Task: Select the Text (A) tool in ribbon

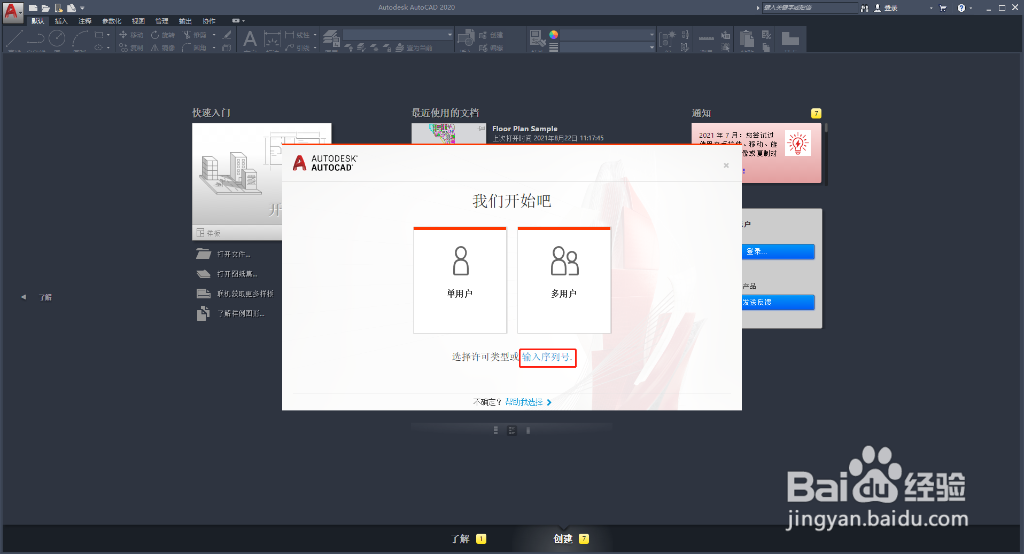Action: coord(250,39)
